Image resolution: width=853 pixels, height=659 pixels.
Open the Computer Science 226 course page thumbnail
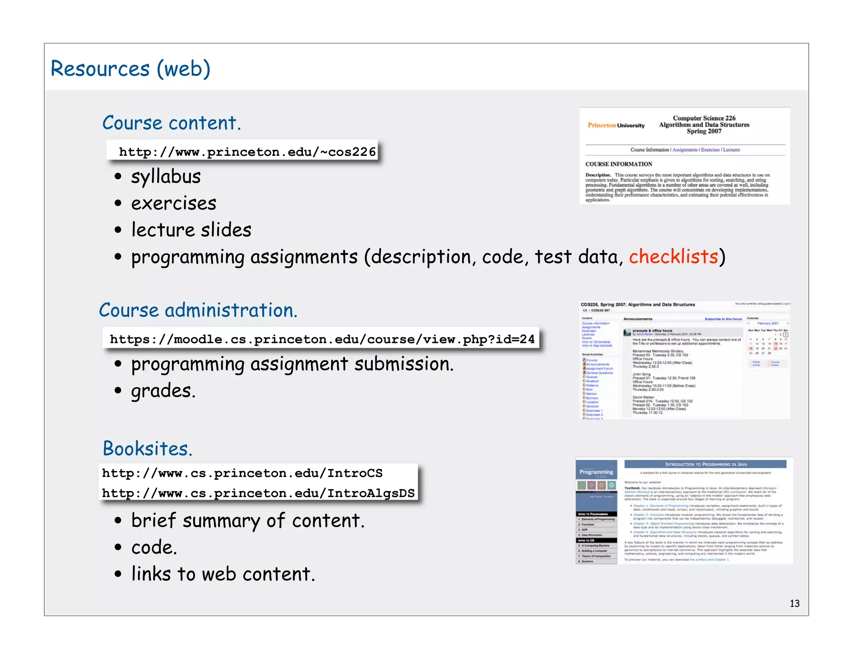tap(684, 156)
